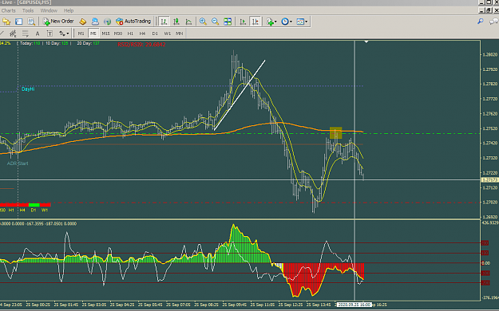Click the 2020.09.25 16:00 crosshair date label

point(354,305)
